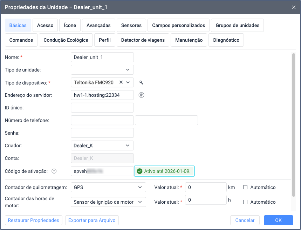The width and height of the screenshot is (301, 230).
Task: Open the Campos personalizados tab
Action: coord(178,25)
